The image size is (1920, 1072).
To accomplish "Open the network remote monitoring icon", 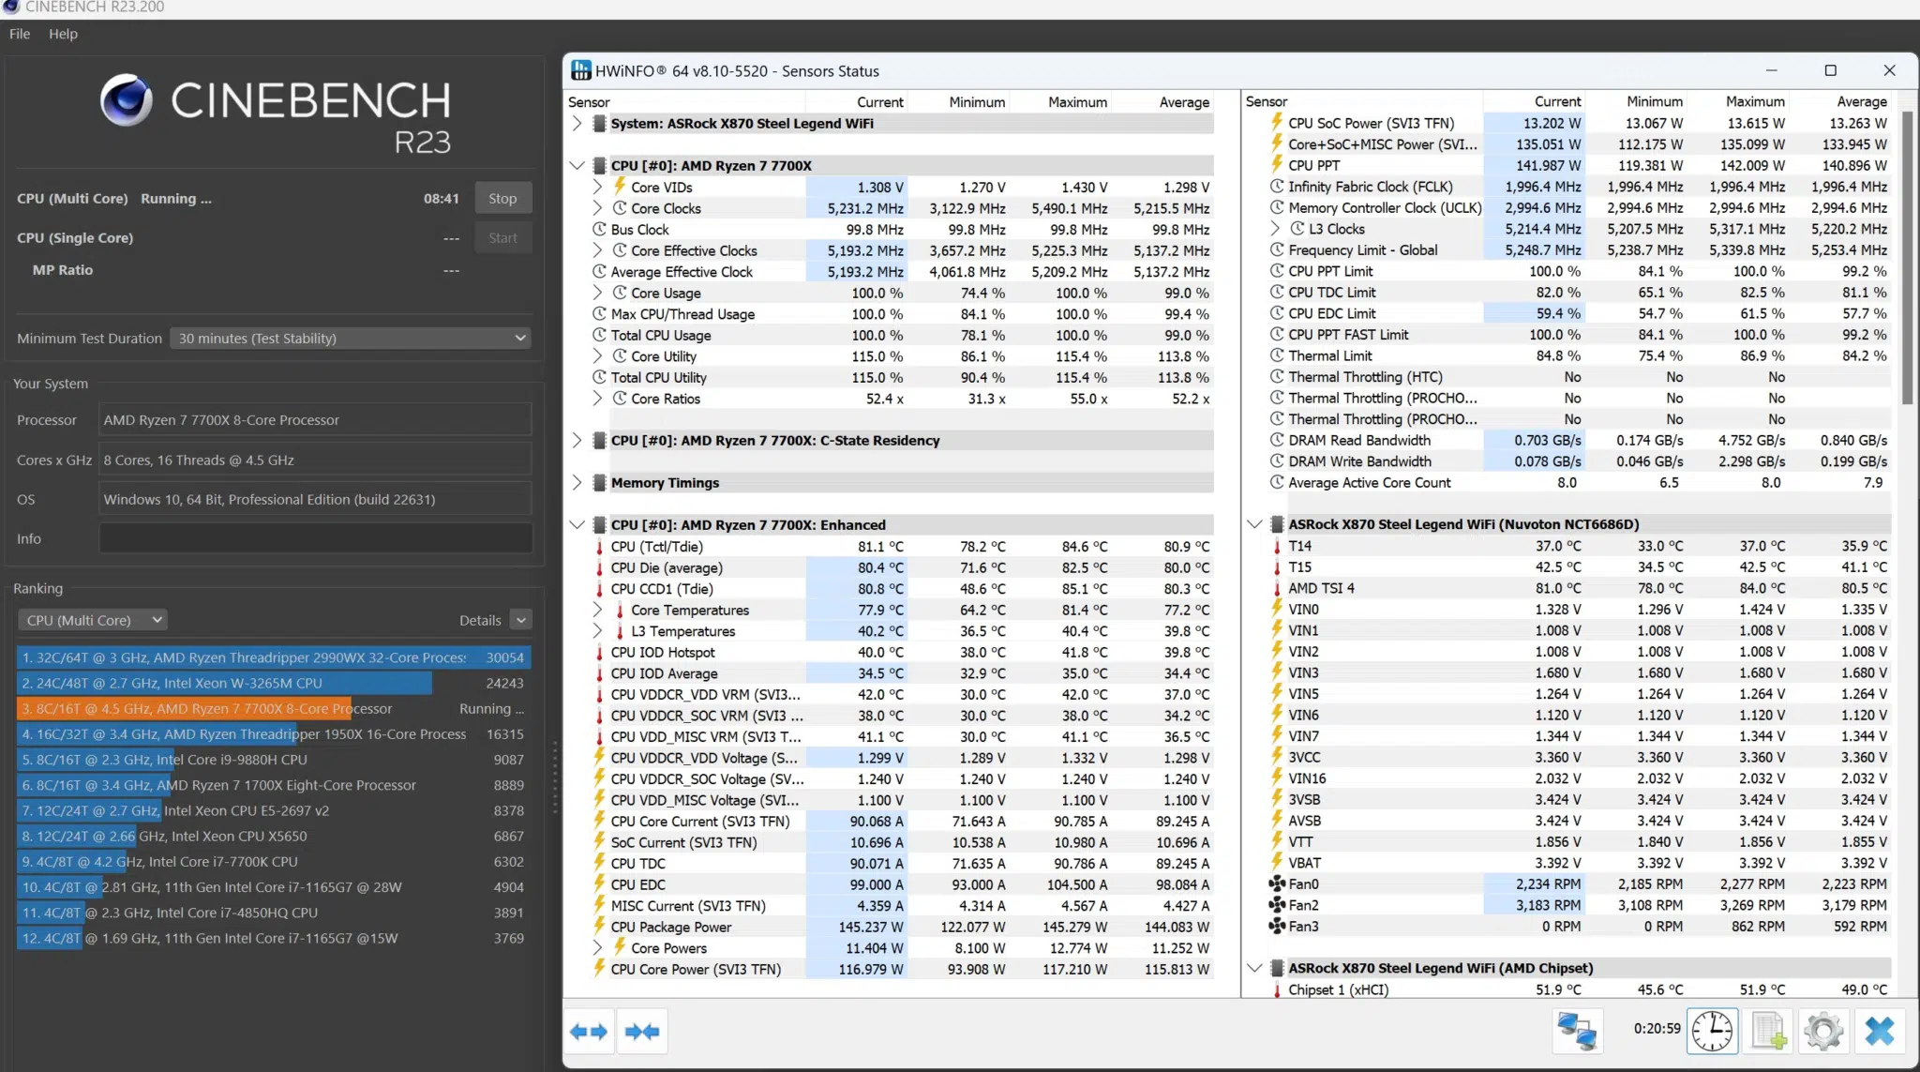I will pos(1577,1031).
